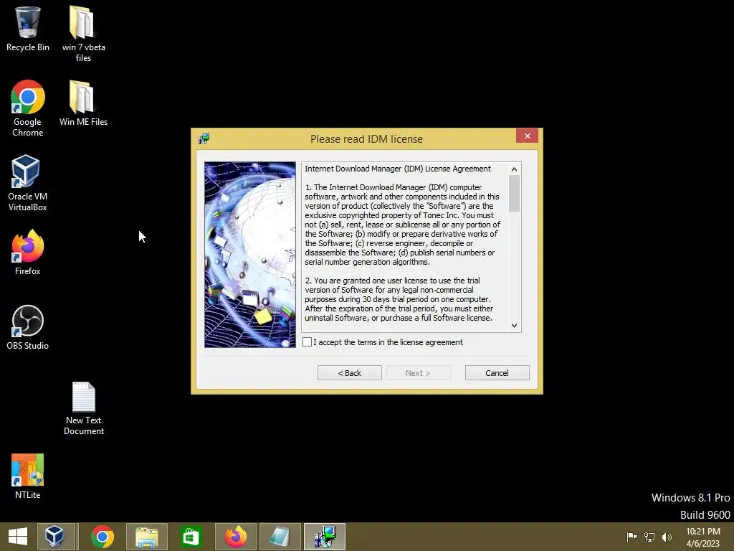
Task: Click the license heading 'Internet Download Manager (IDM) License Agreement'
Action: (397, 169)
